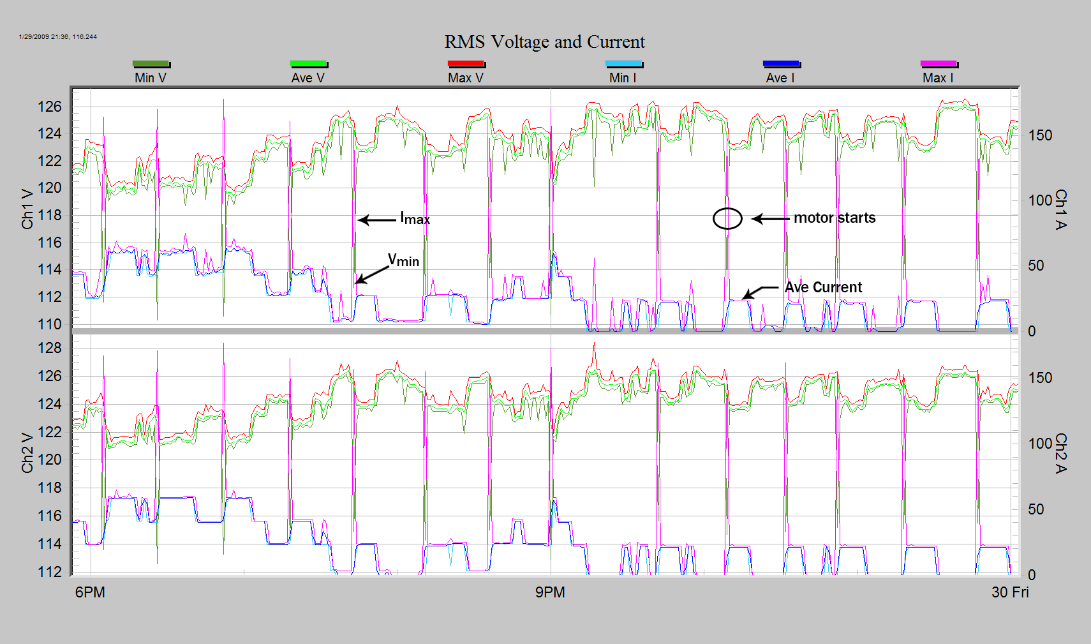The image size is (1091, 644).
Task: Open the RMS Voltage and Current title
Action: pos(545,41)
